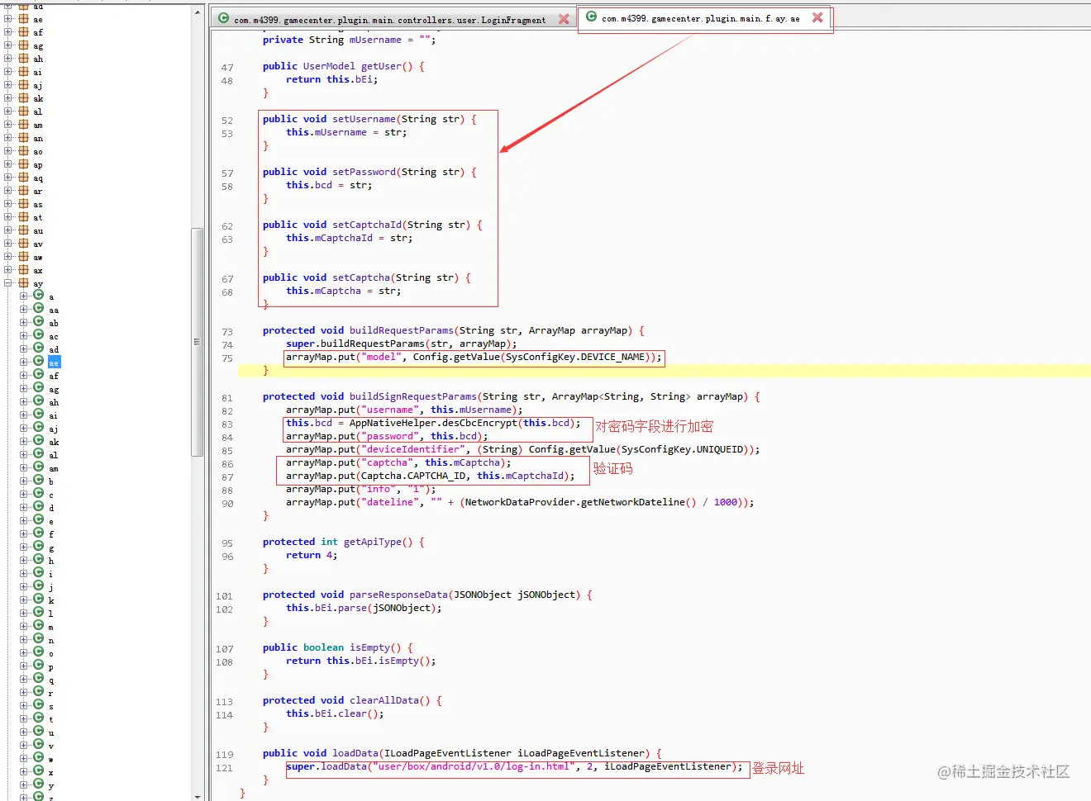Click the tree scrollbar up arrow
This screenshot has width=1091, height=801.
[198, 12]
